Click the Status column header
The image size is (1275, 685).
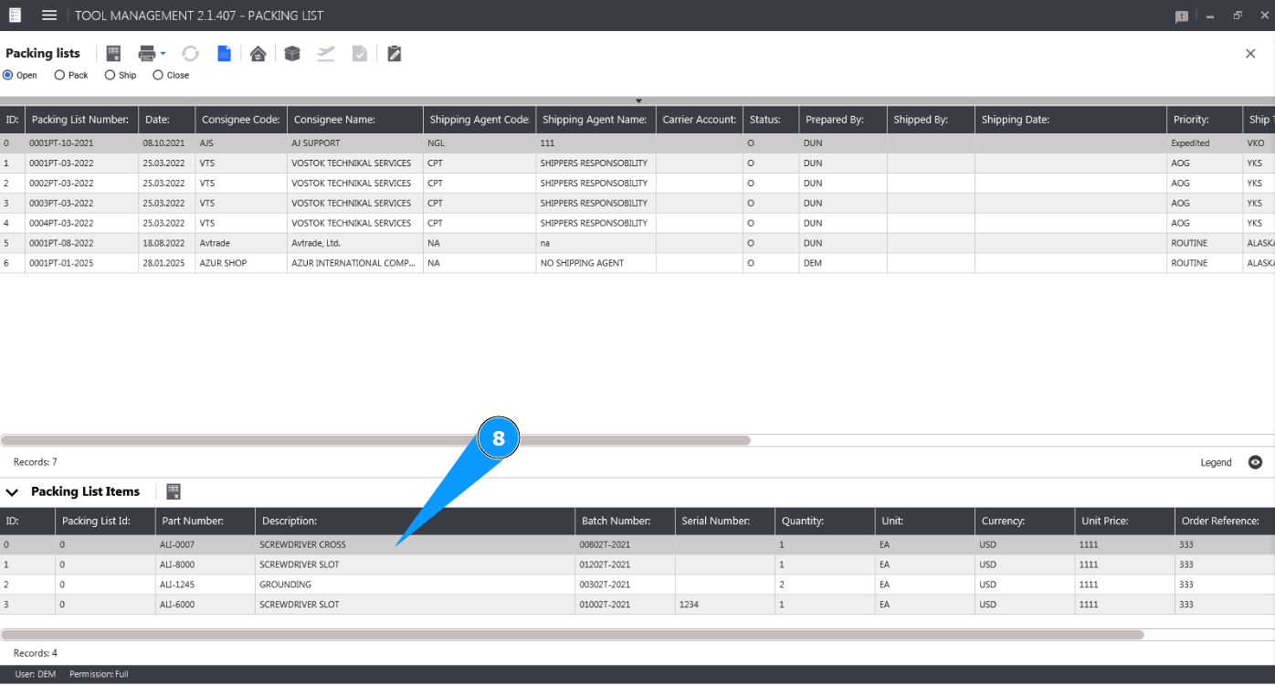pos(771,120)
